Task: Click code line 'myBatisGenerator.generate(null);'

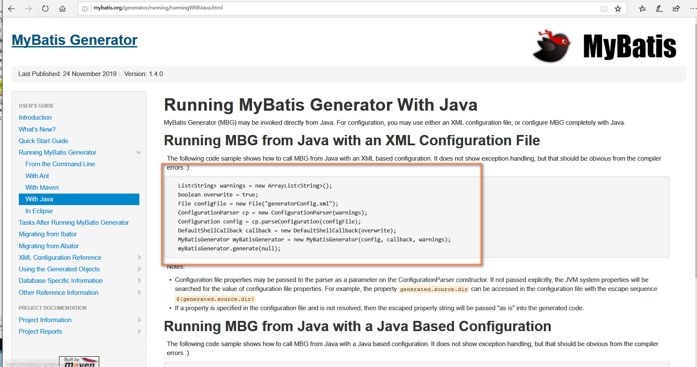Action: click(x=229, y=249)
